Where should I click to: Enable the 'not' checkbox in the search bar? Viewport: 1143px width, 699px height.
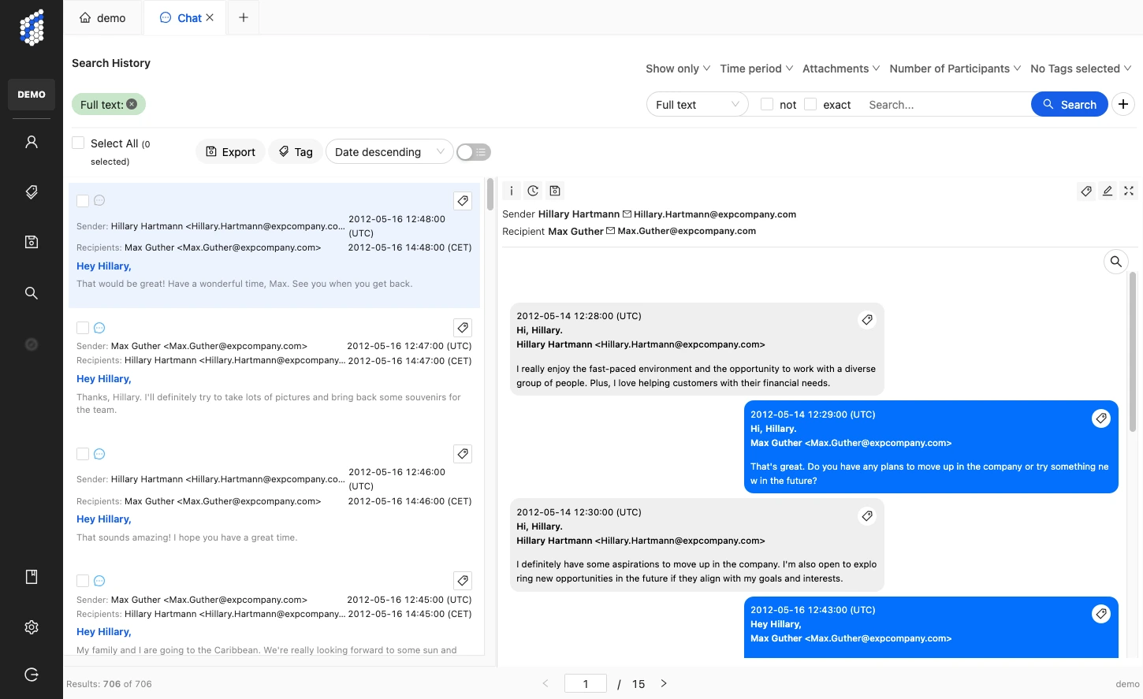pos(765,104)
